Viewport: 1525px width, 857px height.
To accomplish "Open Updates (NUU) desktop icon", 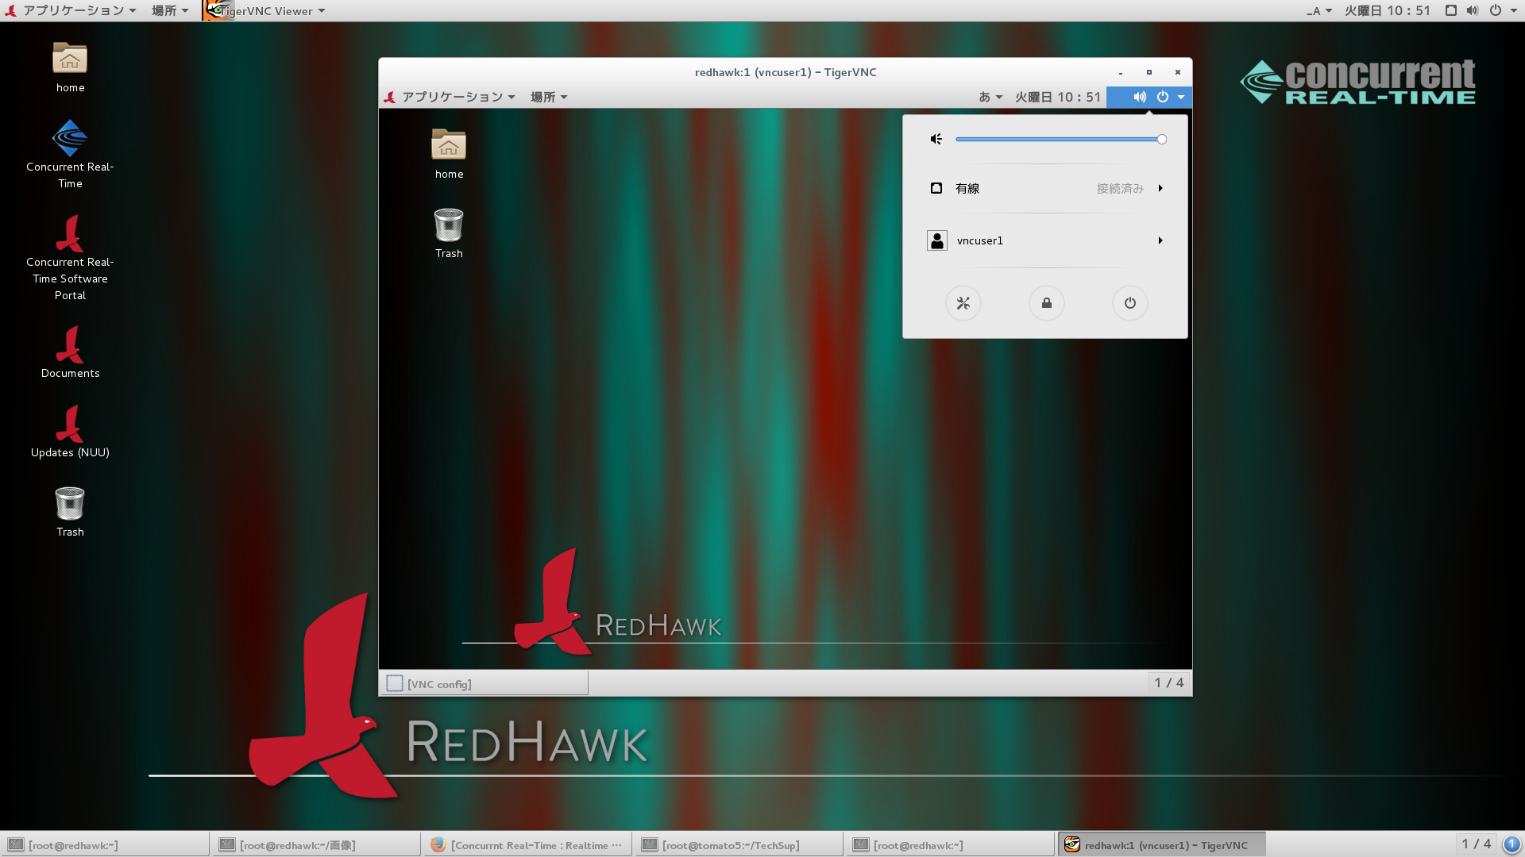I will [x=70, y=425].
